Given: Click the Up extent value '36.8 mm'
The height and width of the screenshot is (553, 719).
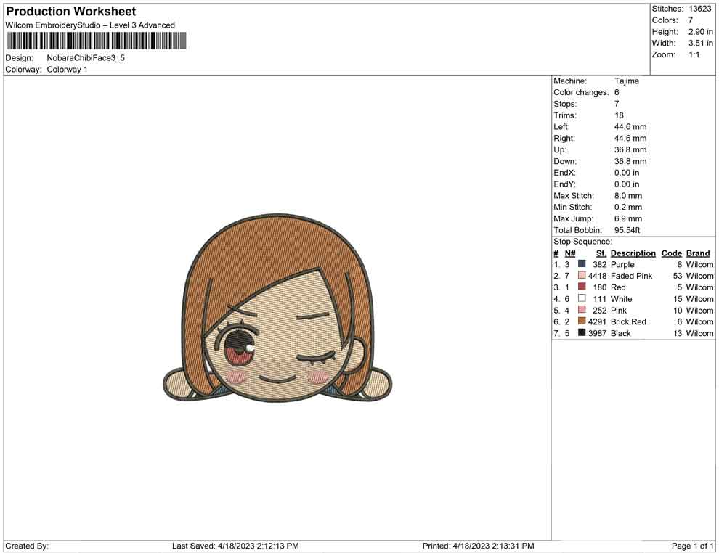Looking at the screenshot, I should tap(630, 149).
